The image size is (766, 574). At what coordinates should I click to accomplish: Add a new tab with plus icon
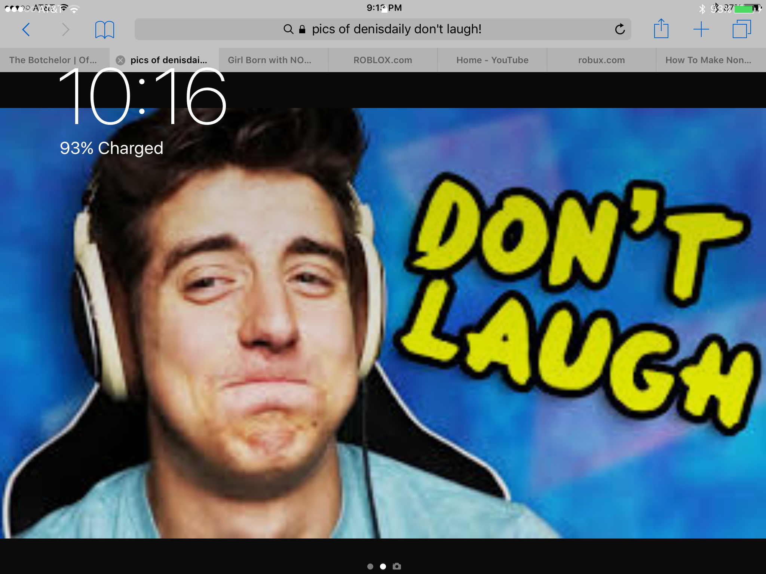pos(701,30)
